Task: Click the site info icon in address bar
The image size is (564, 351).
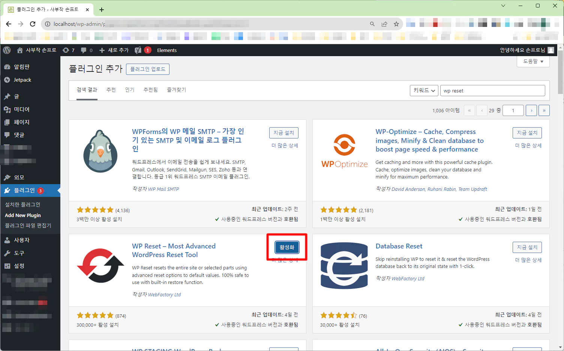Action: coord(48,24)
